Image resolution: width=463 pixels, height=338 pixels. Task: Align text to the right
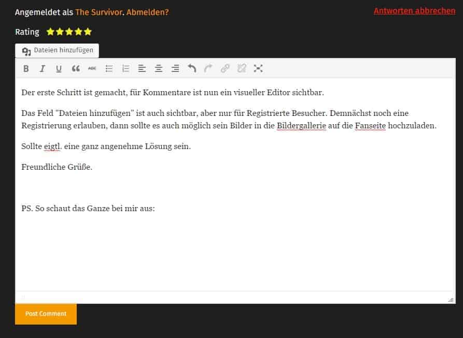[175, 68]
